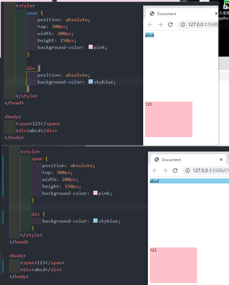229x285 pixels.
Task: Refresh the page in the lower browser
Action: point(175,171)
